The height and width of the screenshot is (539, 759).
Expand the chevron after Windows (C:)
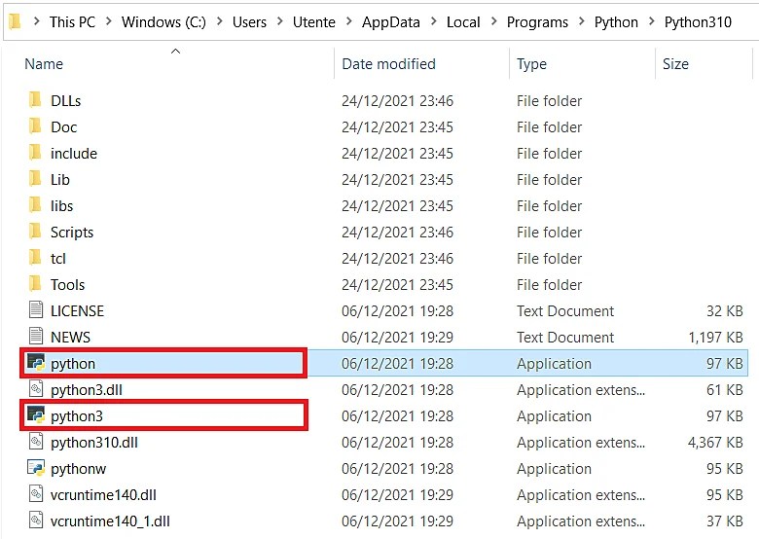point(220,21)
